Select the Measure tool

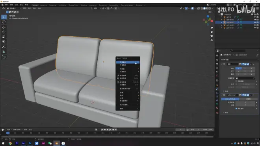(4, 52)
